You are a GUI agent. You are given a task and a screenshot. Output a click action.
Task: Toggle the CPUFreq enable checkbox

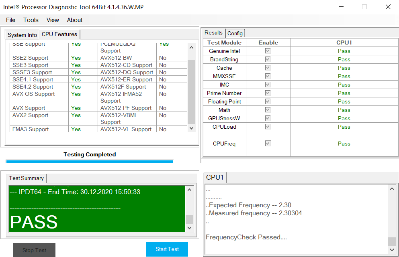tap(268, 143)
